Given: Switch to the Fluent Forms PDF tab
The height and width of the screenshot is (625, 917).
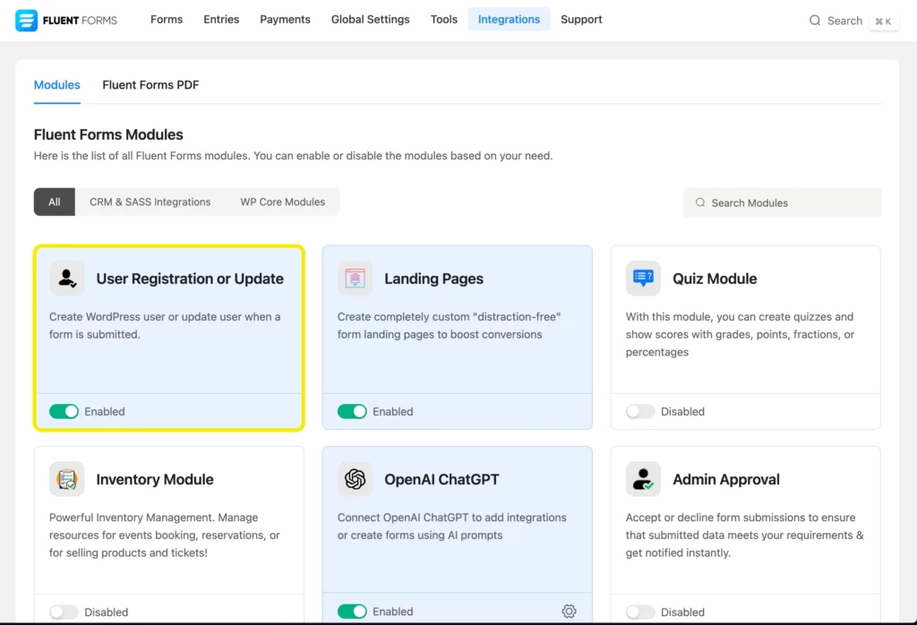Looking at the screenshot, I should (150, 85).
